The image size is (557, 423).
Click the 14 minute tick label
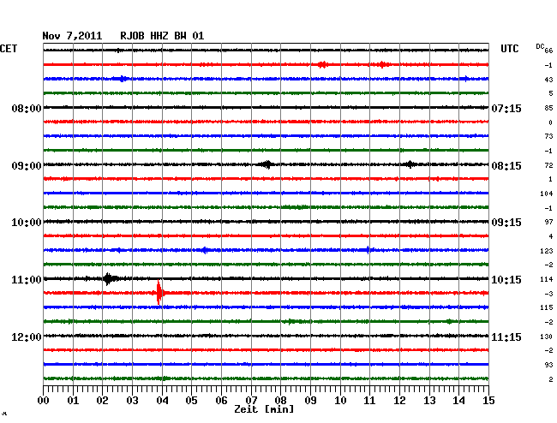pyautogui.click(x=458, y=401)
